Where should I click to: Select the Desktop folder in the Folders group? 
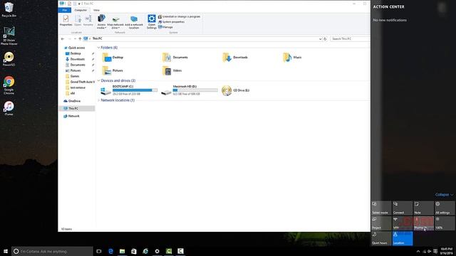[x=113, y=58]
